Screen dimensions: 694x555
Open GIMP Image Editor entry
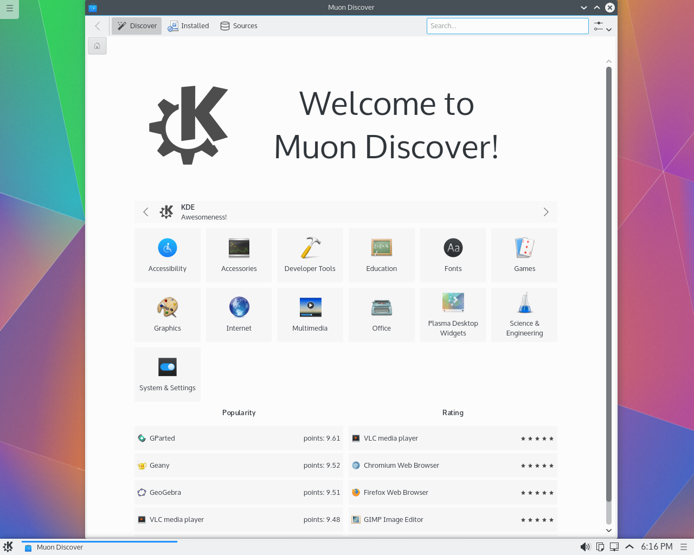(x=453, y=520)
